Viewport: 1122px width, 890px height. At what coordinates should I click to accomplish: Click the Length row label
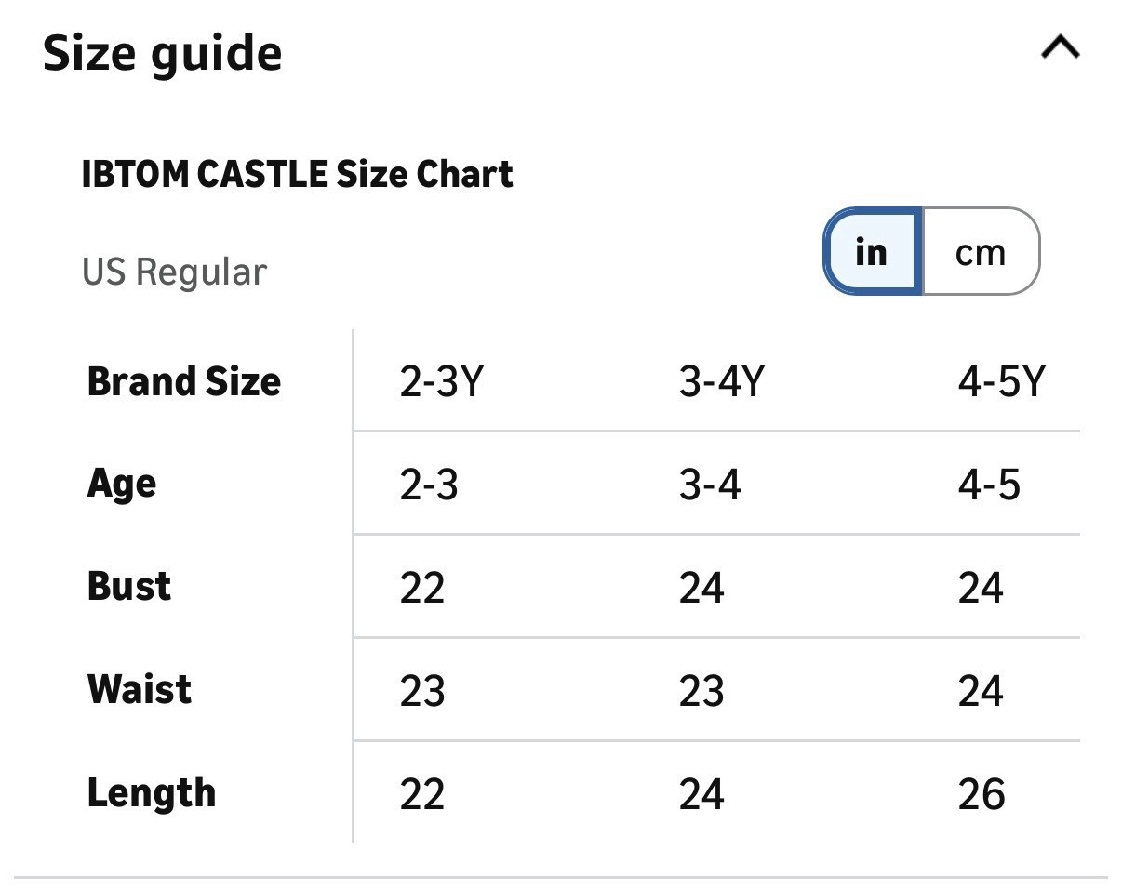point(152,793)
